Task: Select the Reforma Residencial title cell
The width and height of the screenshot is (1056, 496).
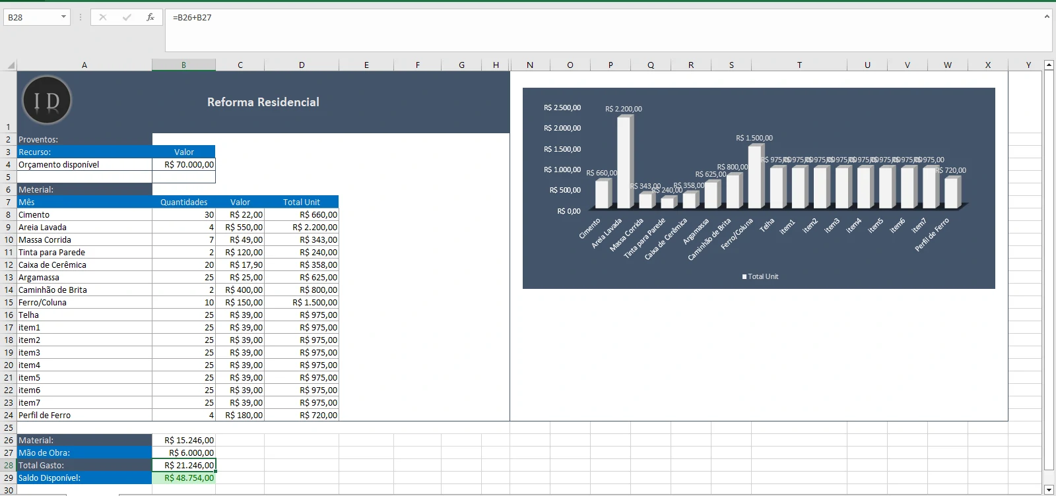Action: pyautogui.click(x=263, y=102)
